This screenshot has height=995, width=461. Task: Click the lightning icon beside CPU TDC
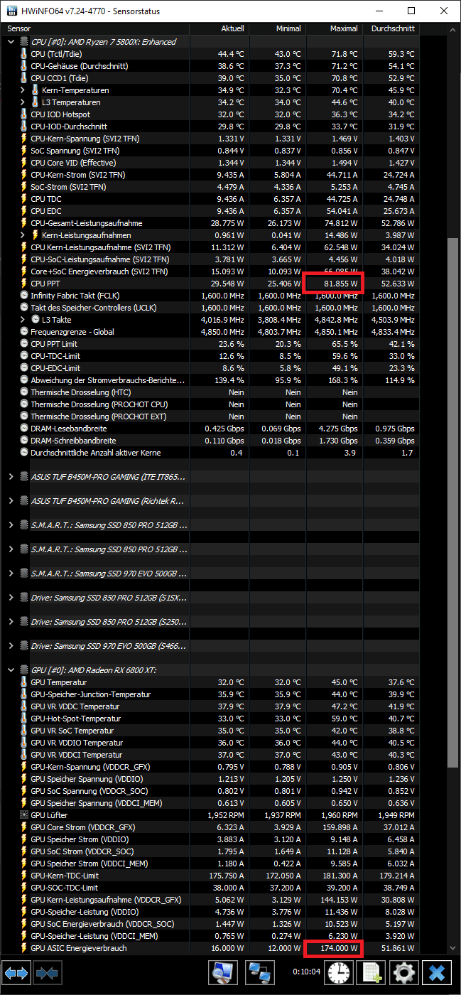(24, 199)
